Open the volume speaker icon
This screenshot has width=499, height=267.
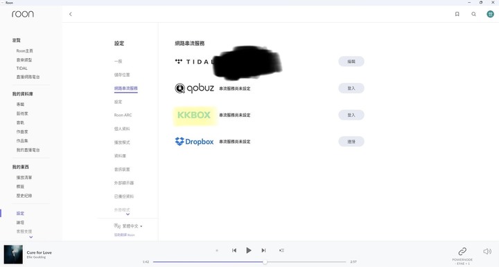click(x=487, y=252)
